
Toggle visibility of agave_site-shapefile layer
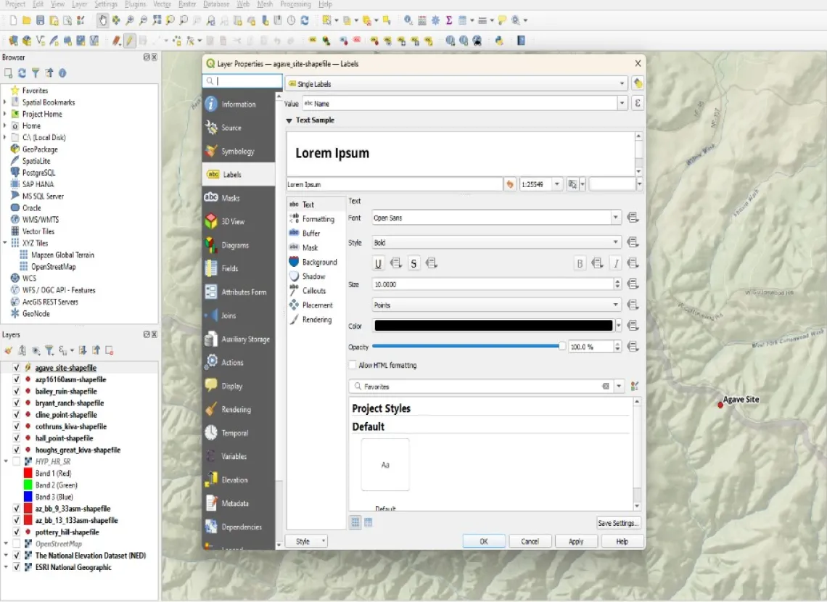17,368
